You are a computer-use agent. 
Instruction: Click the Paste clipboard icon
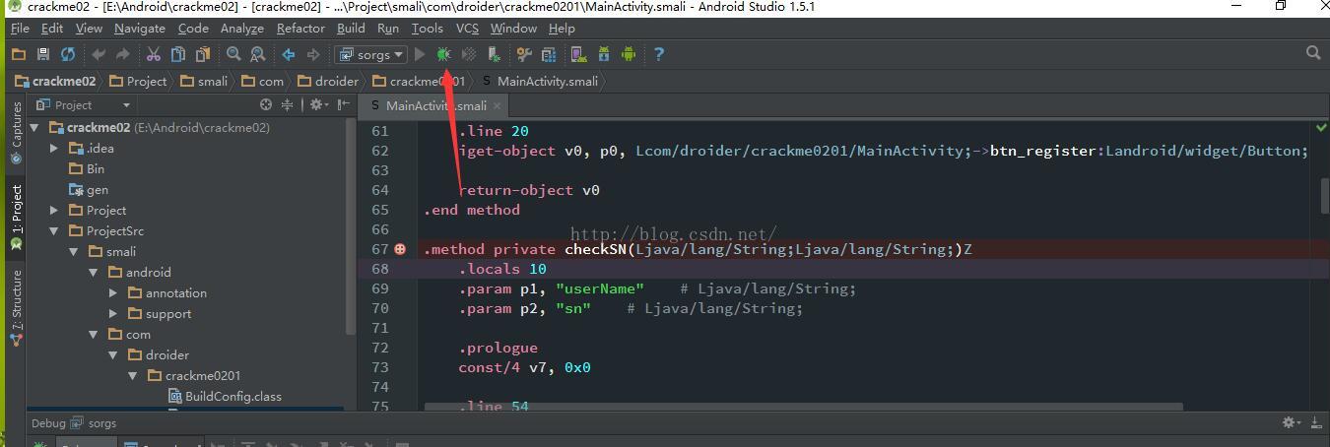[x=203, y=54]
